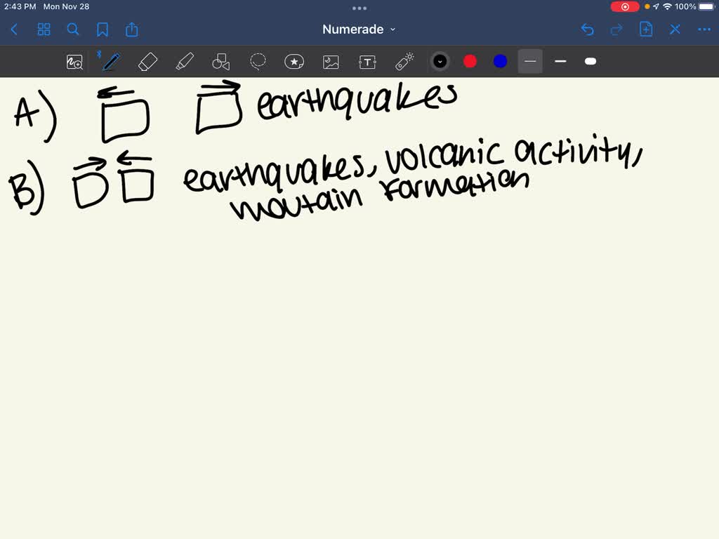Open the Shapes tool

pos(221,61)
